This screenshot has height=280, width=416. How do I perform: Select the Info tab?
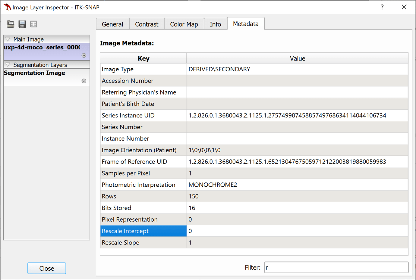[215, 24]
